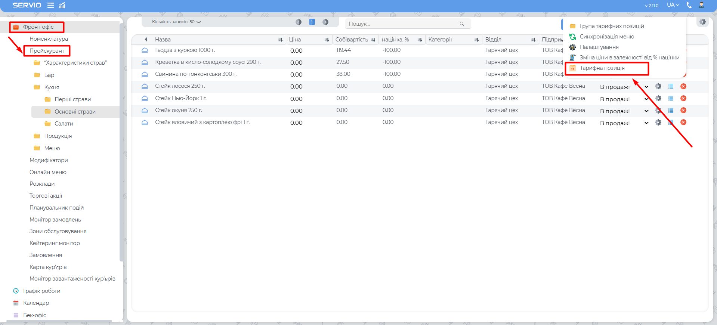Screen dimensions: 717x325
Task: Click the search magnifier icon
Action: coord(462,24)
